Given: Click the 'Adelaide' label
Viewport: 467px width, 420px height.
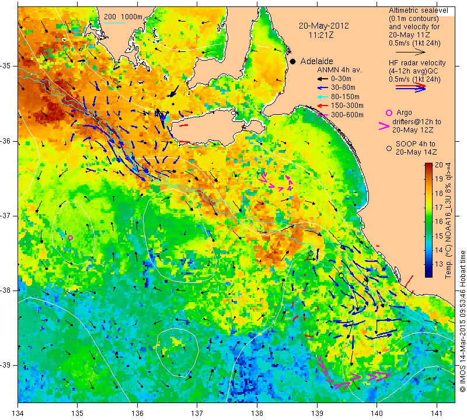Looking at the screenshot, I should (x=316, y=61).
